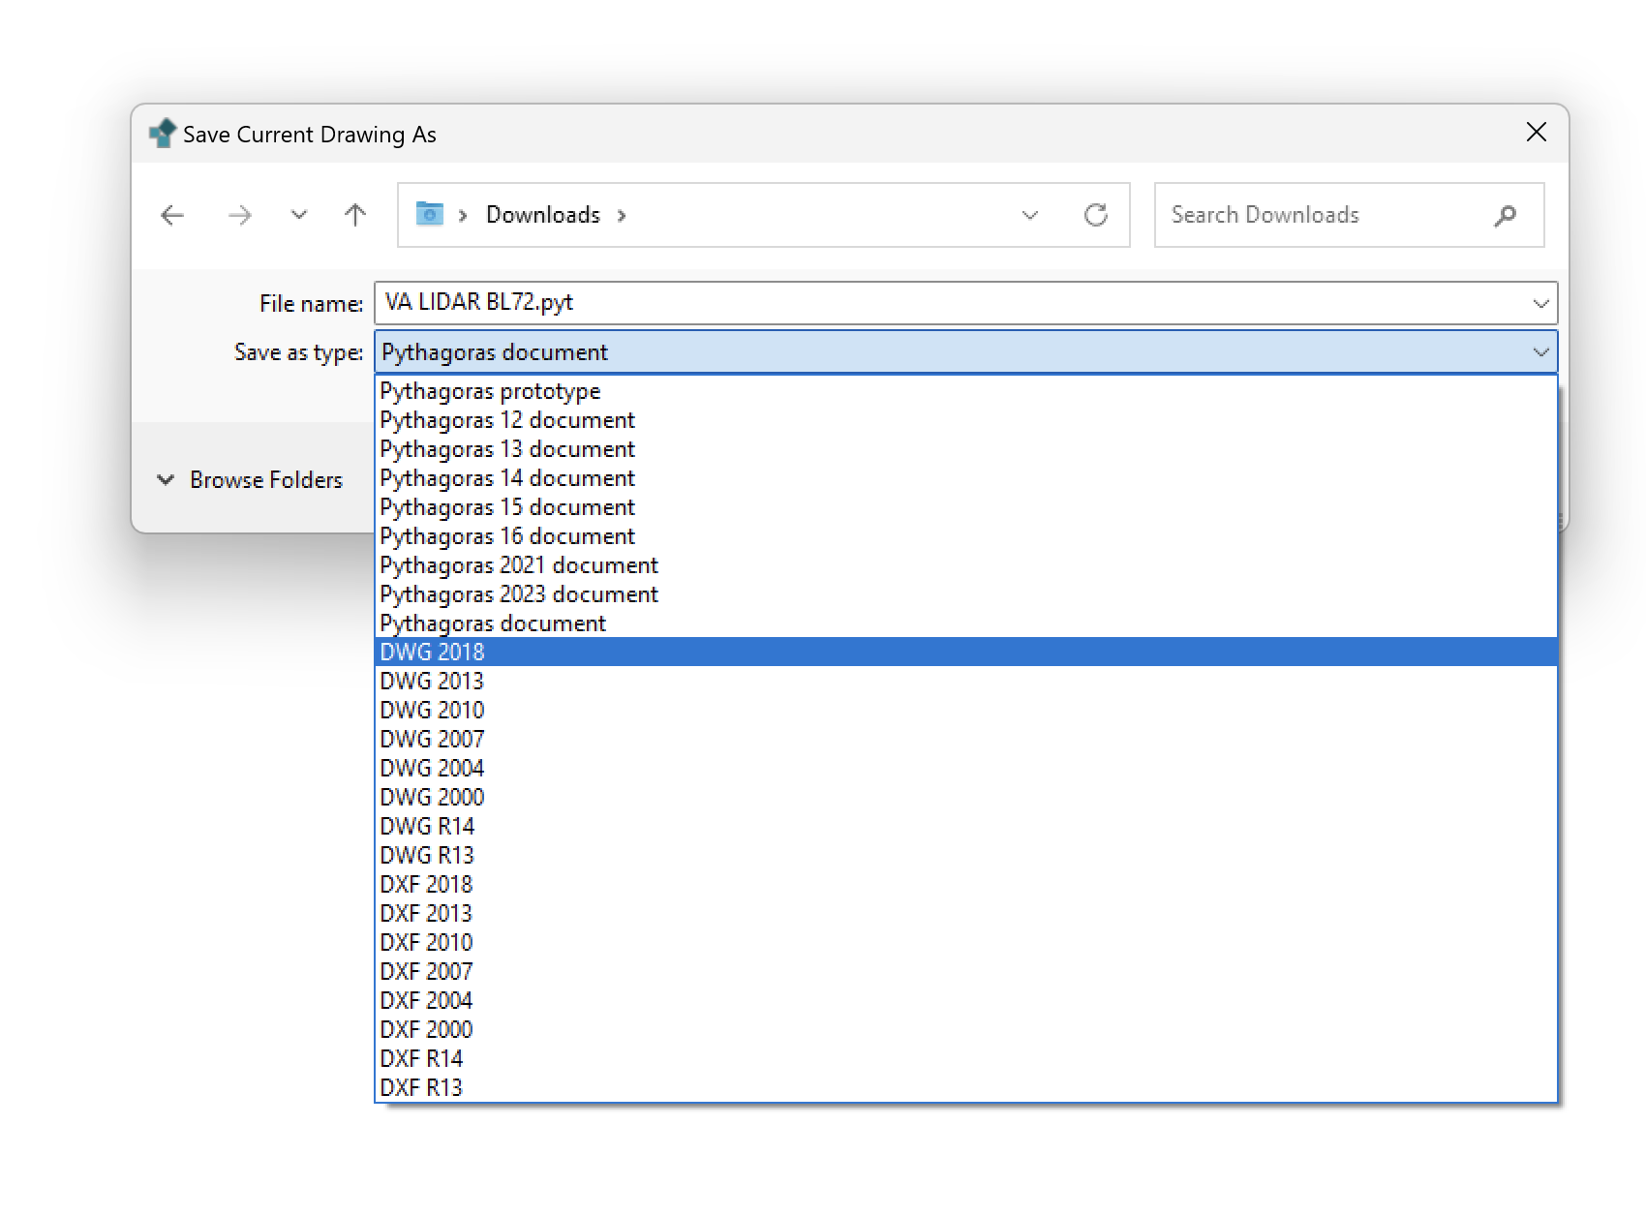Image resolution: width=1646 pixels, height=1216 pixels.
Task: Pick DXF 2007 format
Action: click(x=966, y=972)
